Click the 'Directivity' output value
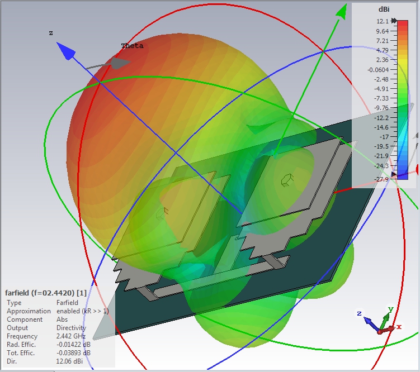Viewport: 420px width, 372px height. coord(71,328)
